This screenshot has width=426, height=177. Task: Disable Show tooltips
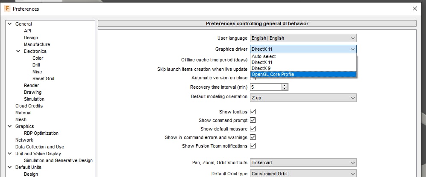tap(253, 112)
